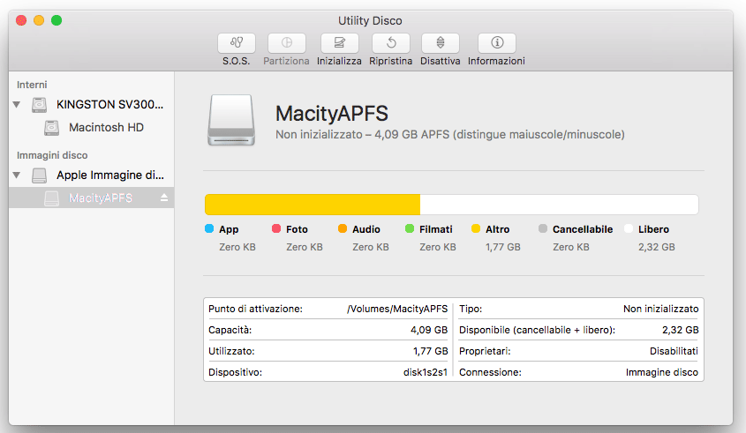Viewport: 746px width, 433px height.
Task: Click the Disattiva unmount toolbar icon
Action: pos(440,42)
